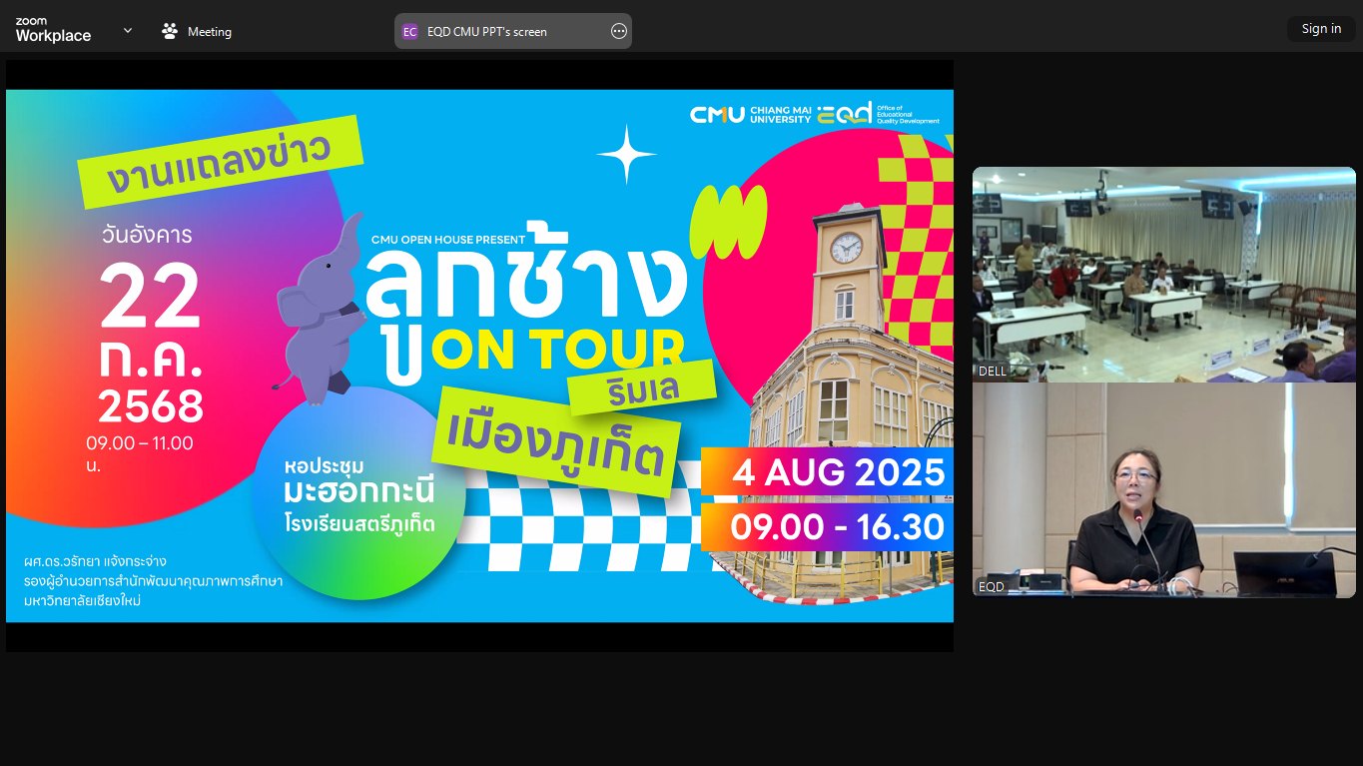Click the white sparkle star graphic
The width and height of the screenshot is (1363, 766).
(x=626, y=154)
